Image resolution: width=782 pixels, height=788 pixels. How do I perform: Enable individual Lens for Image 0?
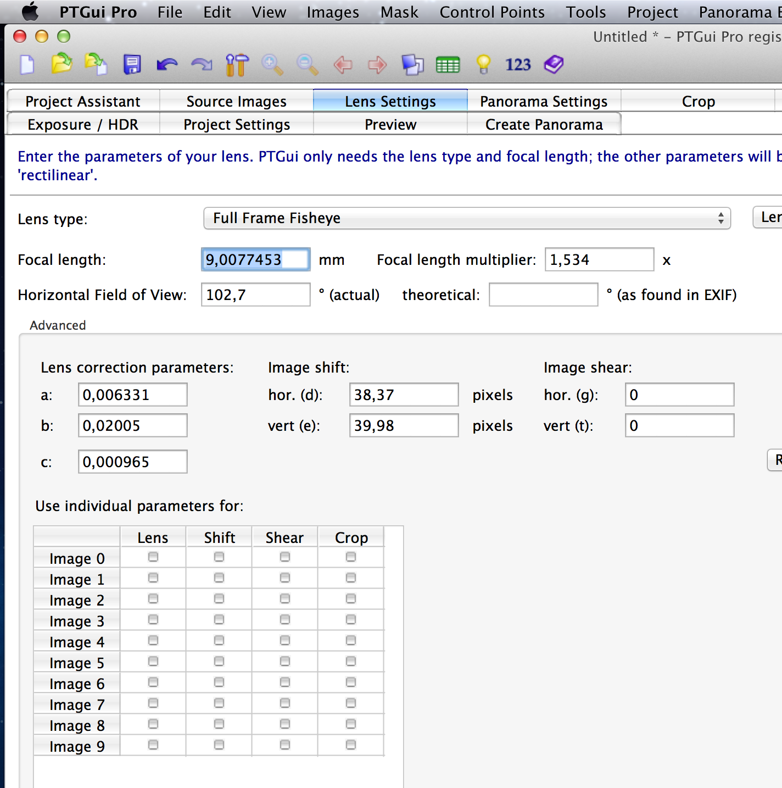click(x=153, y=557)
